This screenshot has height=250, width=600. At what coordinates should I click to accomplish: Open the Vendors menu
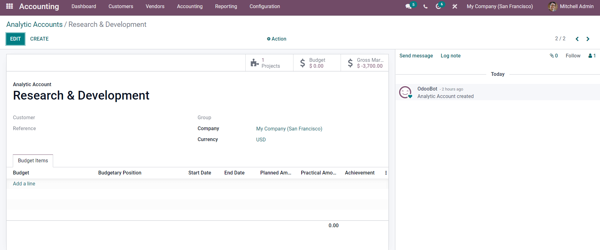pos(155,6)
